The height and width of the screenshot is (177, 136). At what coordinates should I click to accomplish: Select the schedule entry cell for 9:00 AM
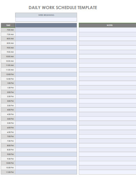(x=46, y=48)
